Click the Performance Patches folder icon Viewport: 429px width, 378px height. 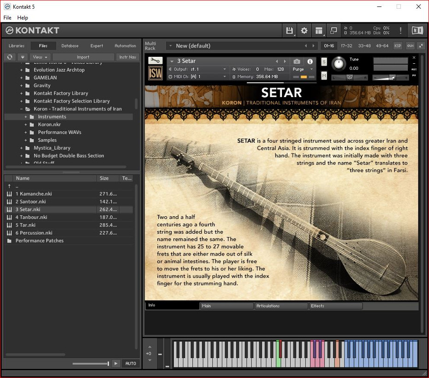point(9,241)
